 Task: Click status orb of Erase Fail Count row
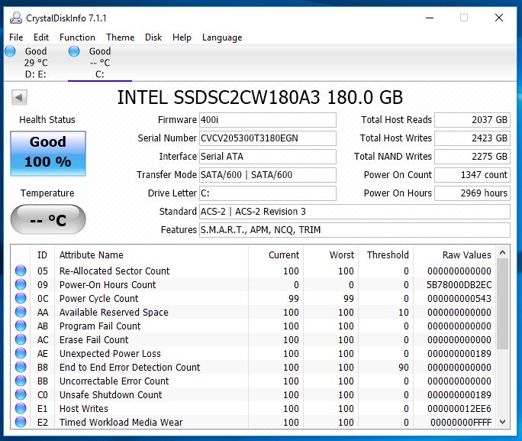[21, 339]
